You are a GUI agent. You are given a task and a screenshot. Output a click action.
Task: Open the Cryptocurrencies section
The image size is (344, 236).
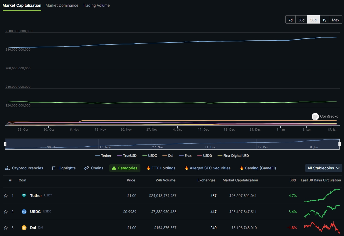pos(24,168)
